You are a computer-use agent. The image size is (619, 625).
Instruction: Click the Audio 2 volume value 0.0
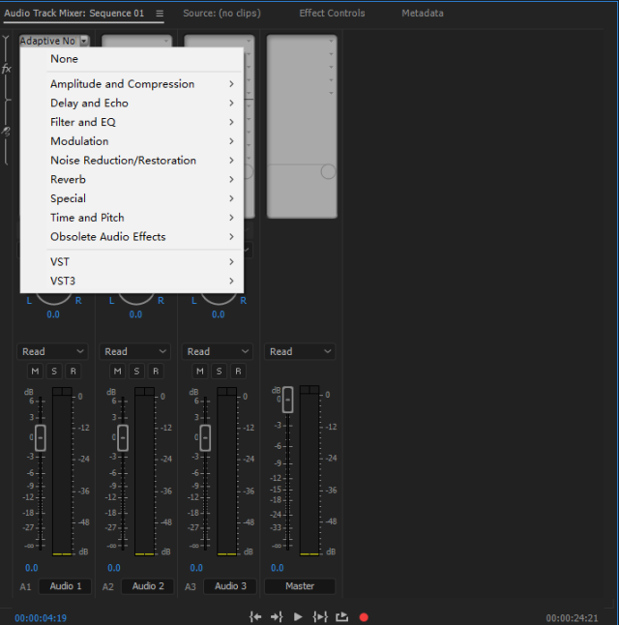(114, 568)
